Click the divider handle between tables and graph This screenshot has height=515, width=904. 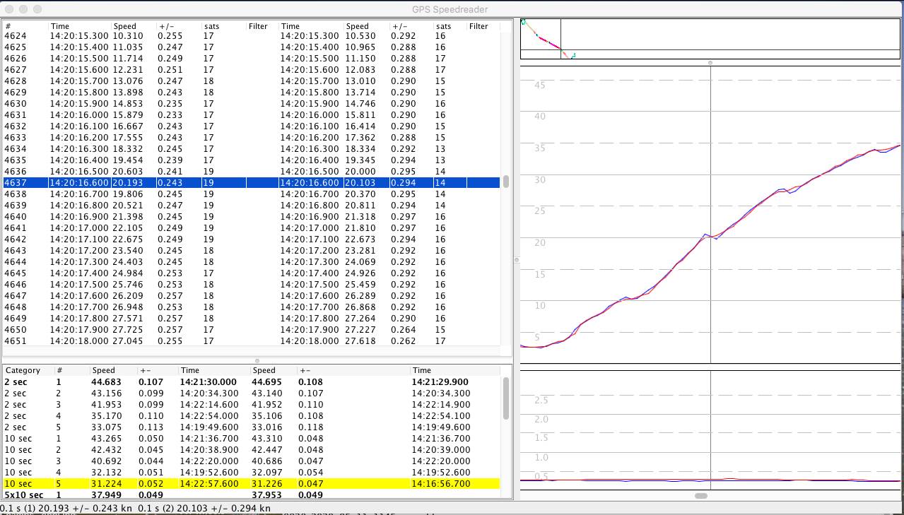point(516,260)
